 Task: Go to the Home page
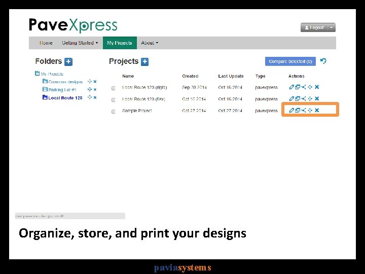(x=46, y=43)
